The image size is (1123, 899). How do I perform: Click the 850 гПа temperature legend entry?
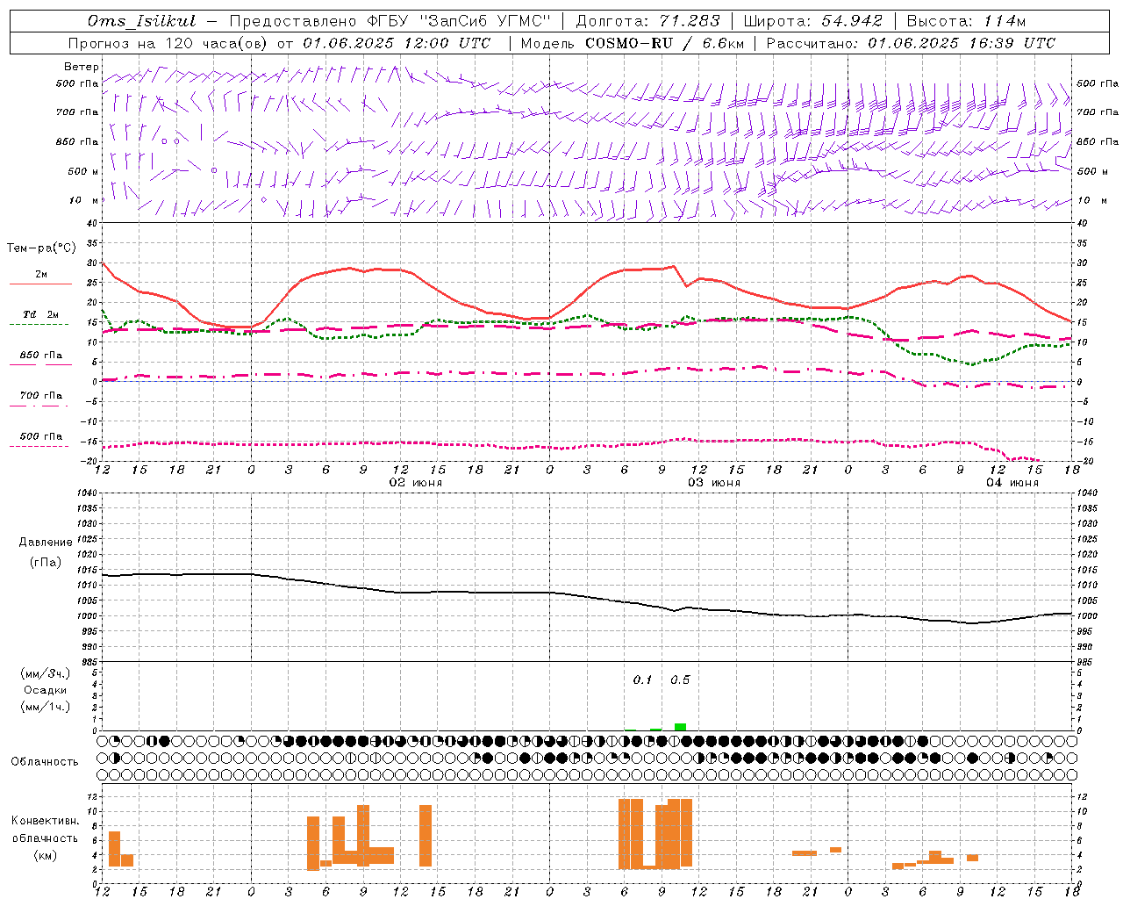pyautogui.click(x=40, y=356)
